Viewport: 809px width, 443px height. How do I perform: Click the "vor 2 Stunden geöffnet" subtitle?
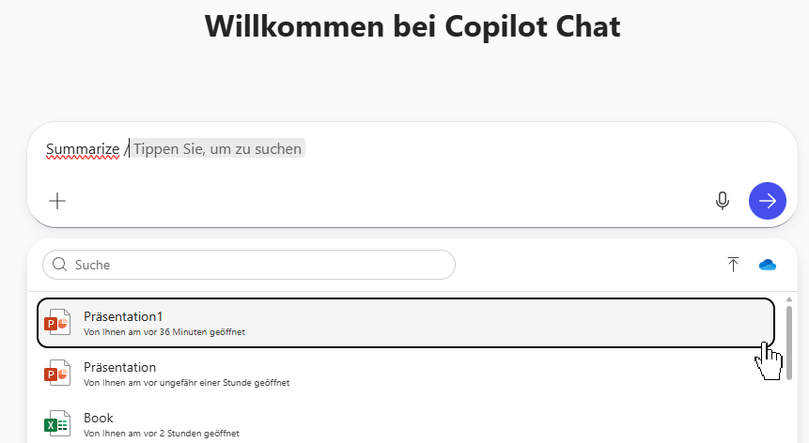click(161, 434)
